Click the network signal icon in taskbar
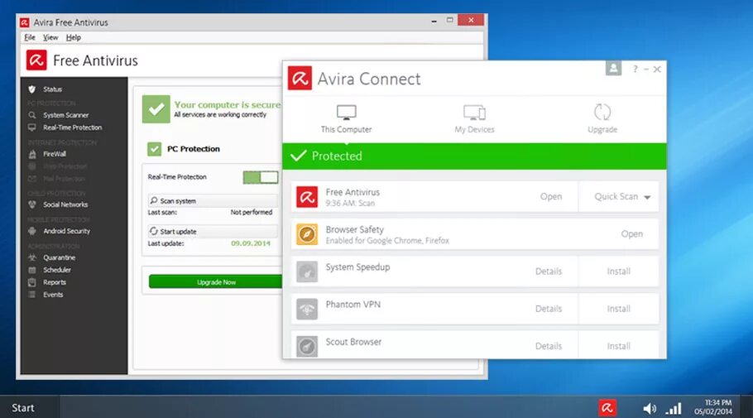 pyautogui.click(x=674, y=409)
